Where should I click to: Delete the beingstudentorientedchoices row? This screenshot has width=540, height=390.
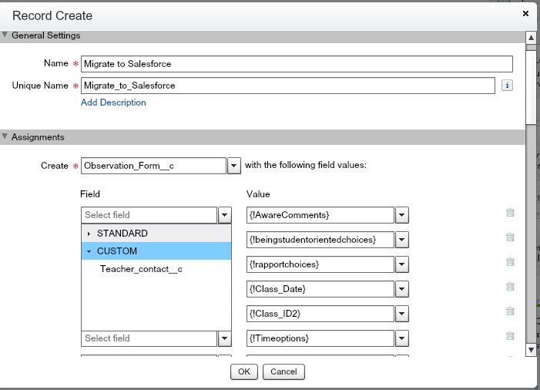coord(510,237)
